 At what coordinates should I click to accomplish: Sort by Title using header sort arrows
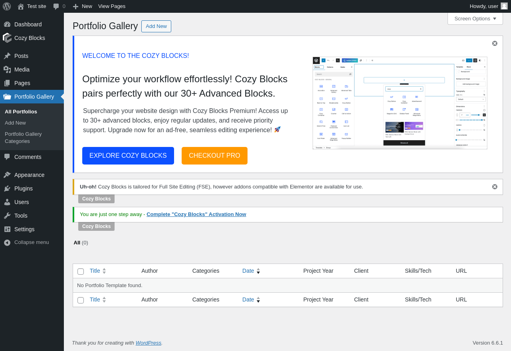104,271
